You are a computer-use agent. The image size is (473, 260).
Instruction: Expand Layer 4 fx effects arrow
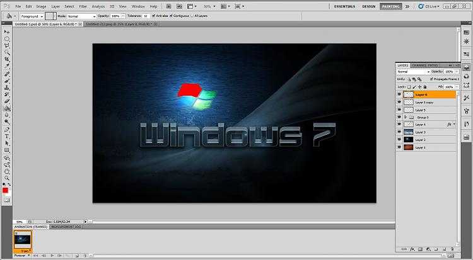(x=454, y=124)
